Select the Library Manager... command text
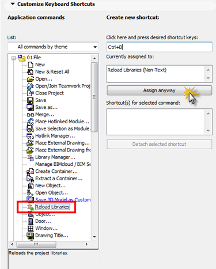Image resolution: width=216 pixels, height=269 pixels. [55, 157]
